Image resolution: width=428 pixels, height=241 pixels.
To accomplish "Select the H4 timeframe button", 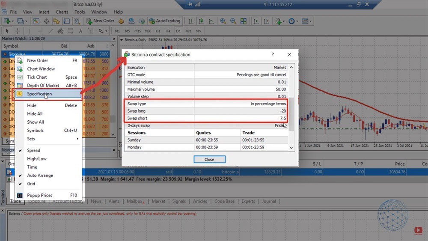I will (x=168, y=31).
